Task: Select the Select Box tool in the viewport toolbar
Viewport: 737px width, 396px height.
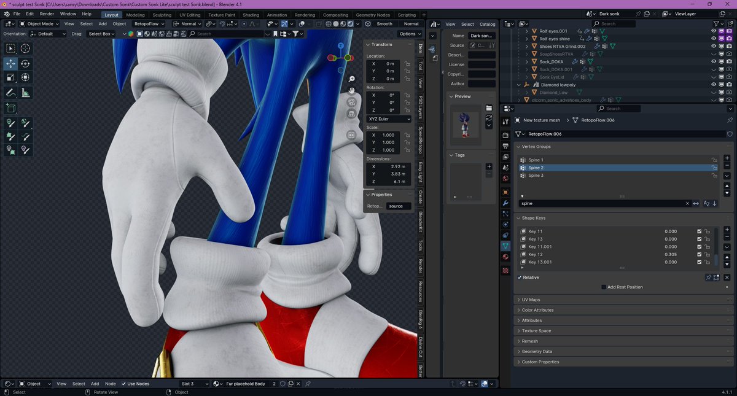Action: point(11,49)
